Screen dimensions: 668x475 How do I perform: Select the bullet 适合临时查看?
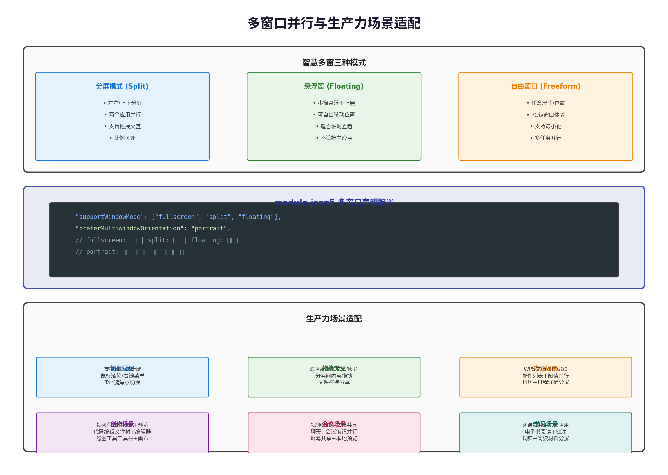(x=334, y=126)
